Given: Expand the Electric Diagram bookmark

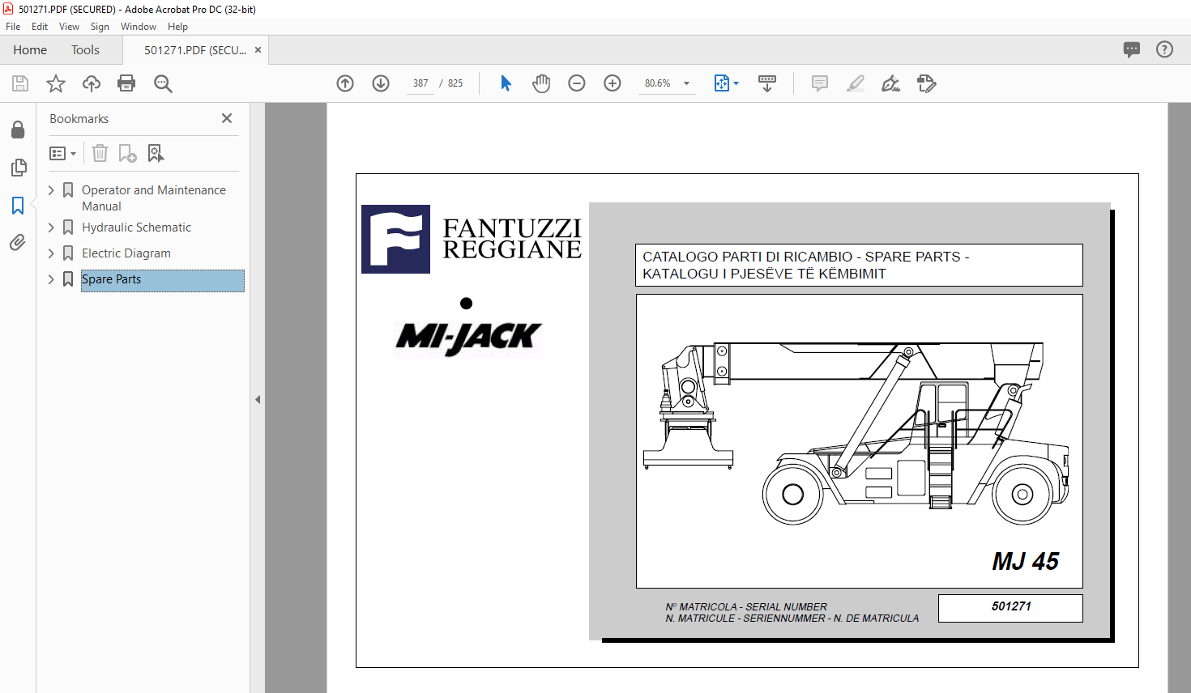Looking at the screenshot, I should 52,253.
